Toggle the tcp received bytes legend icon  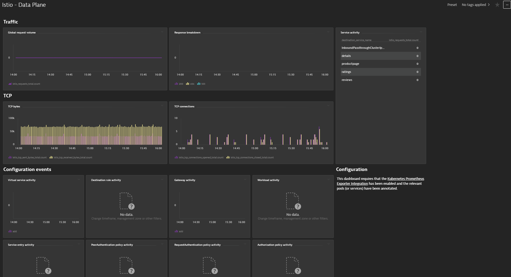click(51, 158)
